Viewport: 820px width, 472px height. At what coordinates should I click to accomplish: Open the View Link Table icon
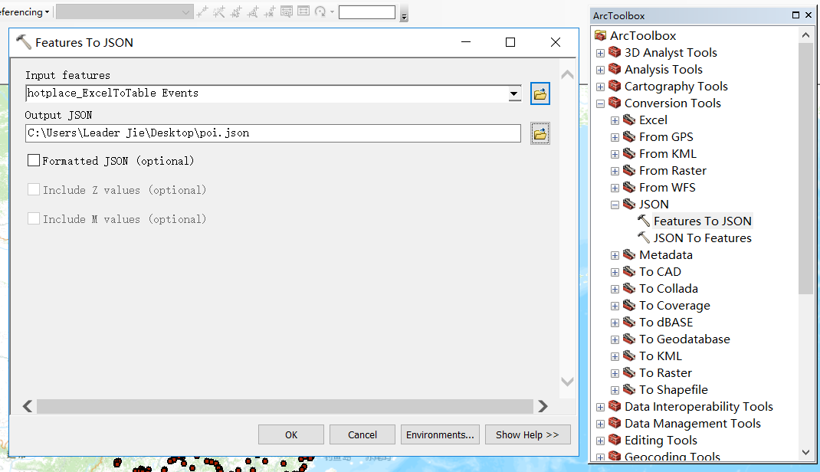[303, 11]
